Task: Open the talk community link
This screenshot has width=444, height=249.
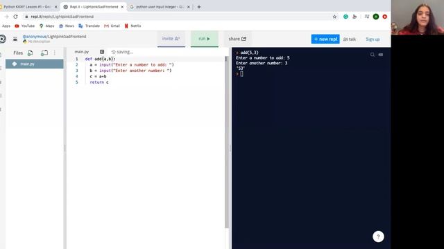Action: [x=350, y=39]
